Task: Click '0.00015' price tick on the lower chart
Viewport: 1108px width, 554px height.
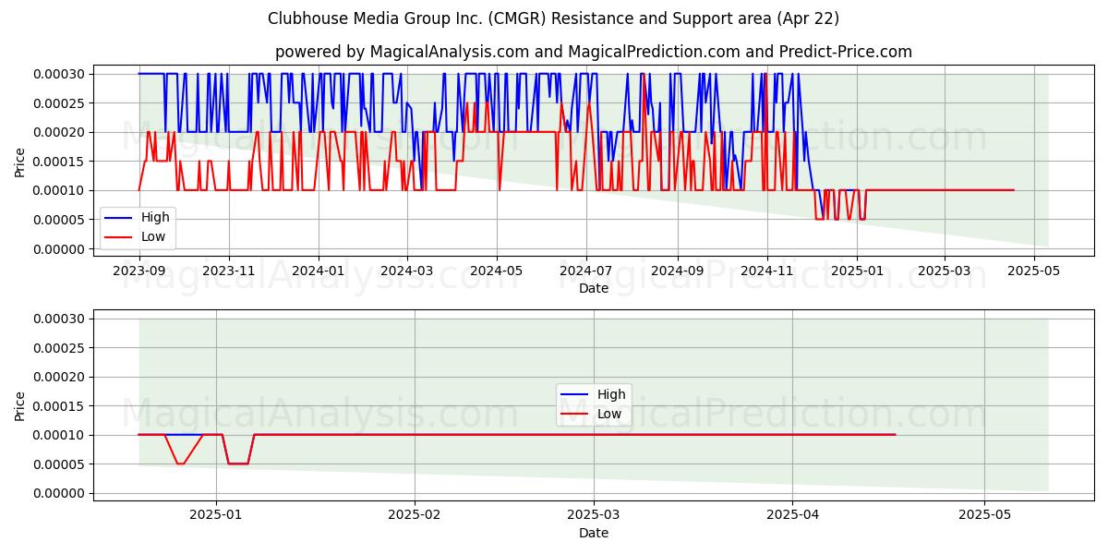Action: click(59, 406)
